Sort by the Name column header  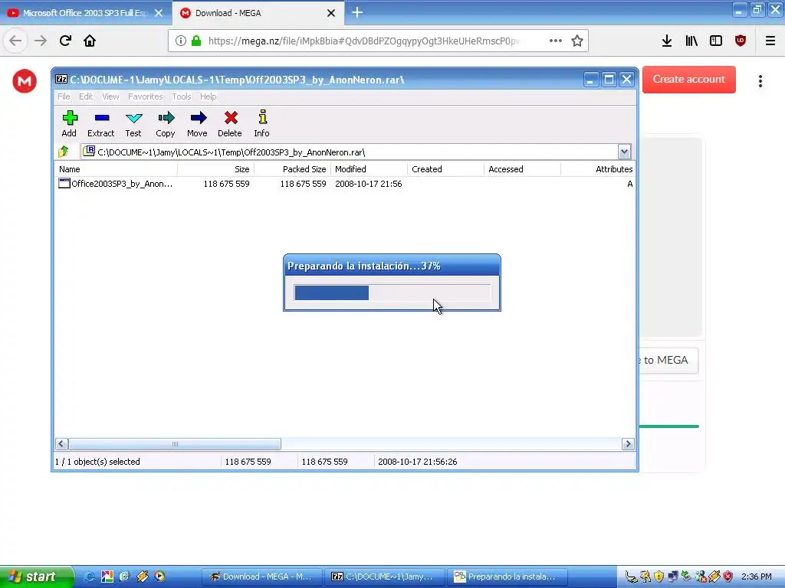click(x=117, y=169)
